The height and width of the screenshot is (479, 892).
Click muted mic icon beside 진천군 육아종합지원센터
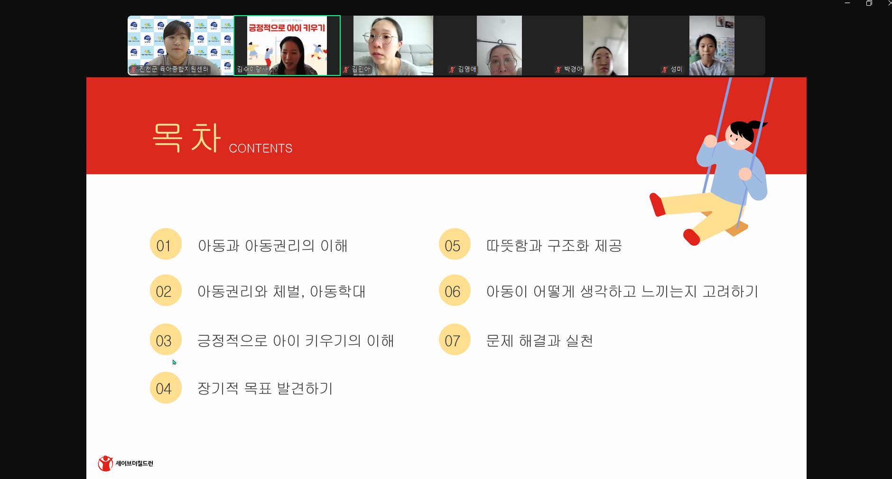coord(134,69)
